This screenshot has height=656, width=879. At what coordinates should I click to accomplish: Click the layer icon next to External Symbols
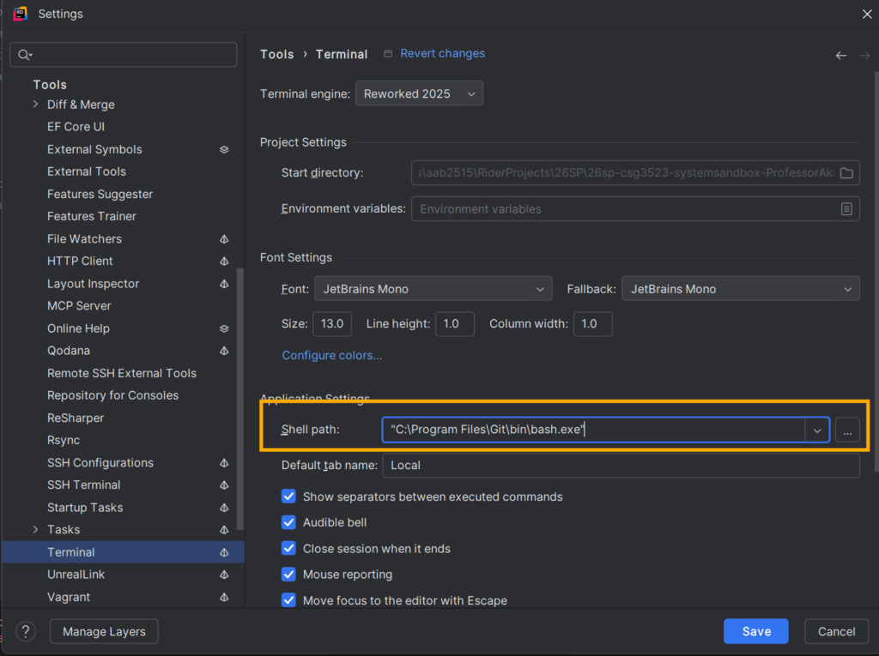tap(224, 149)
